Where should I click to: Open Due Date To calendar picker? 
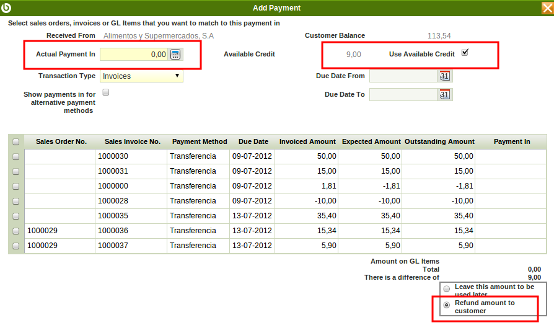pyautogui.click(x=444, y=95)
